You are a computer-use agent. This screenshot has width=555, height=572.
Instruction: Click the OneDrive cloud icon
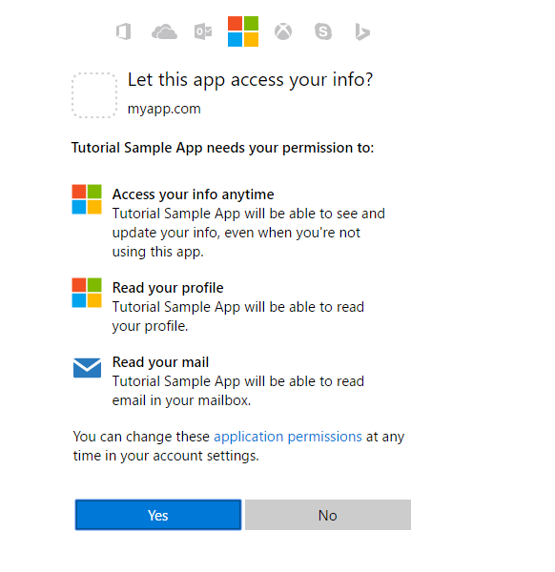[164, 31]
